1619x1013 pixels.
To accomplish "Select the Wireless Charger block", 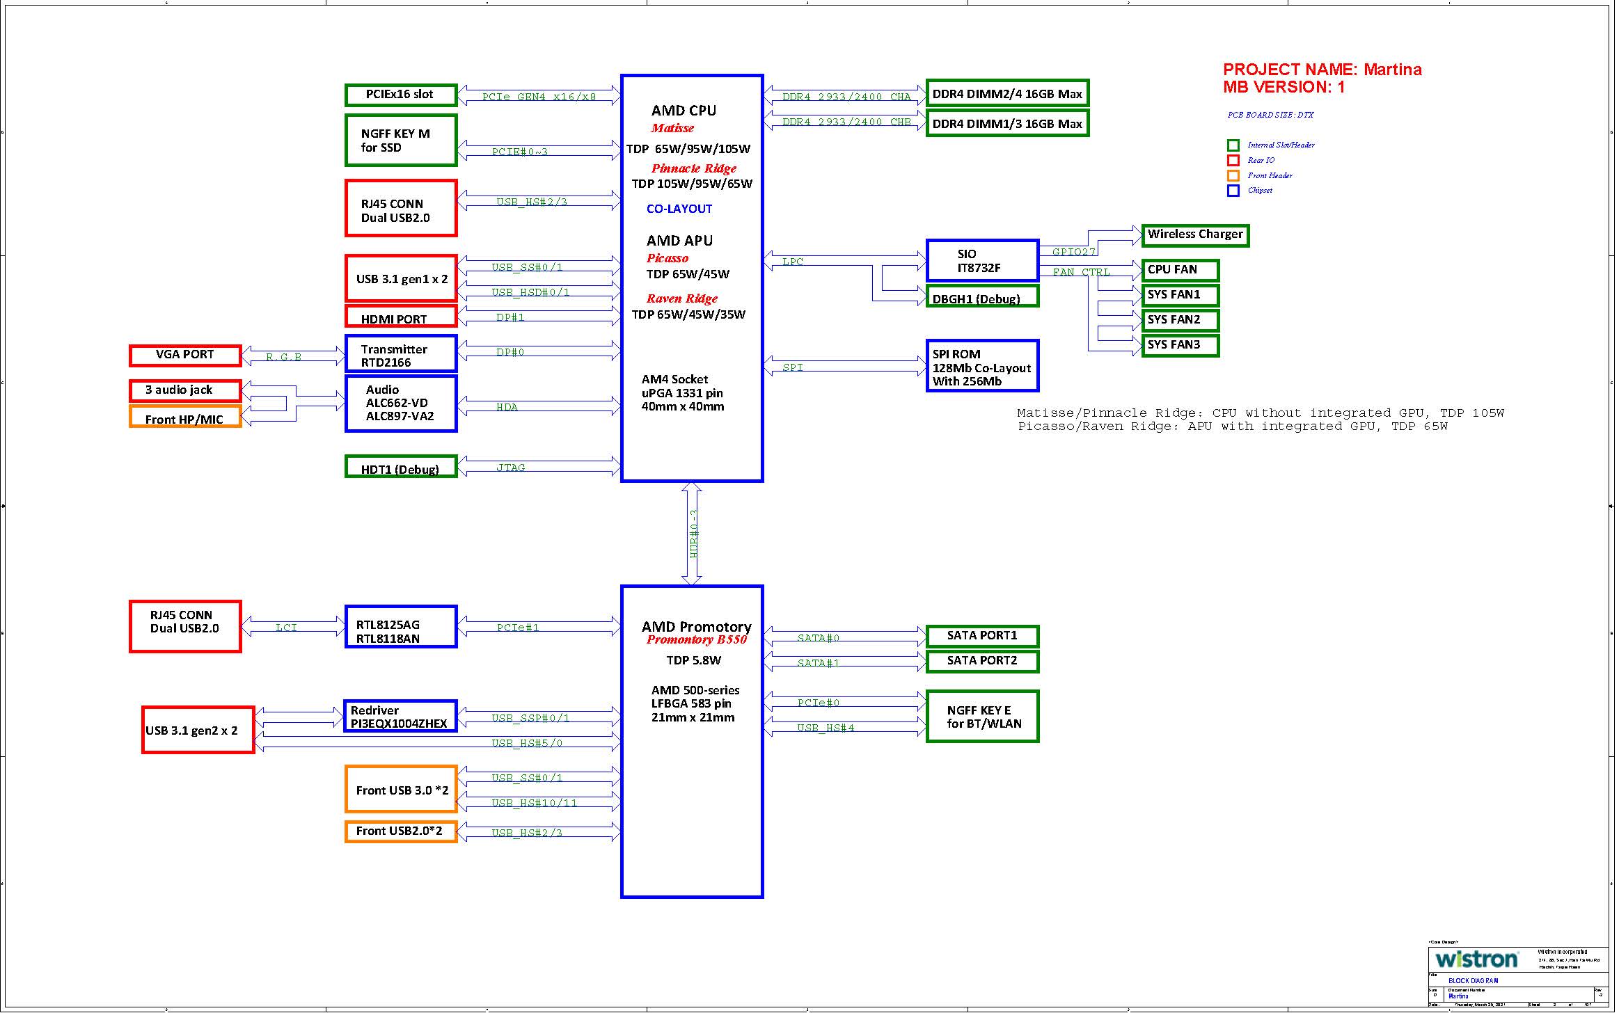I will coord(1195,234).
